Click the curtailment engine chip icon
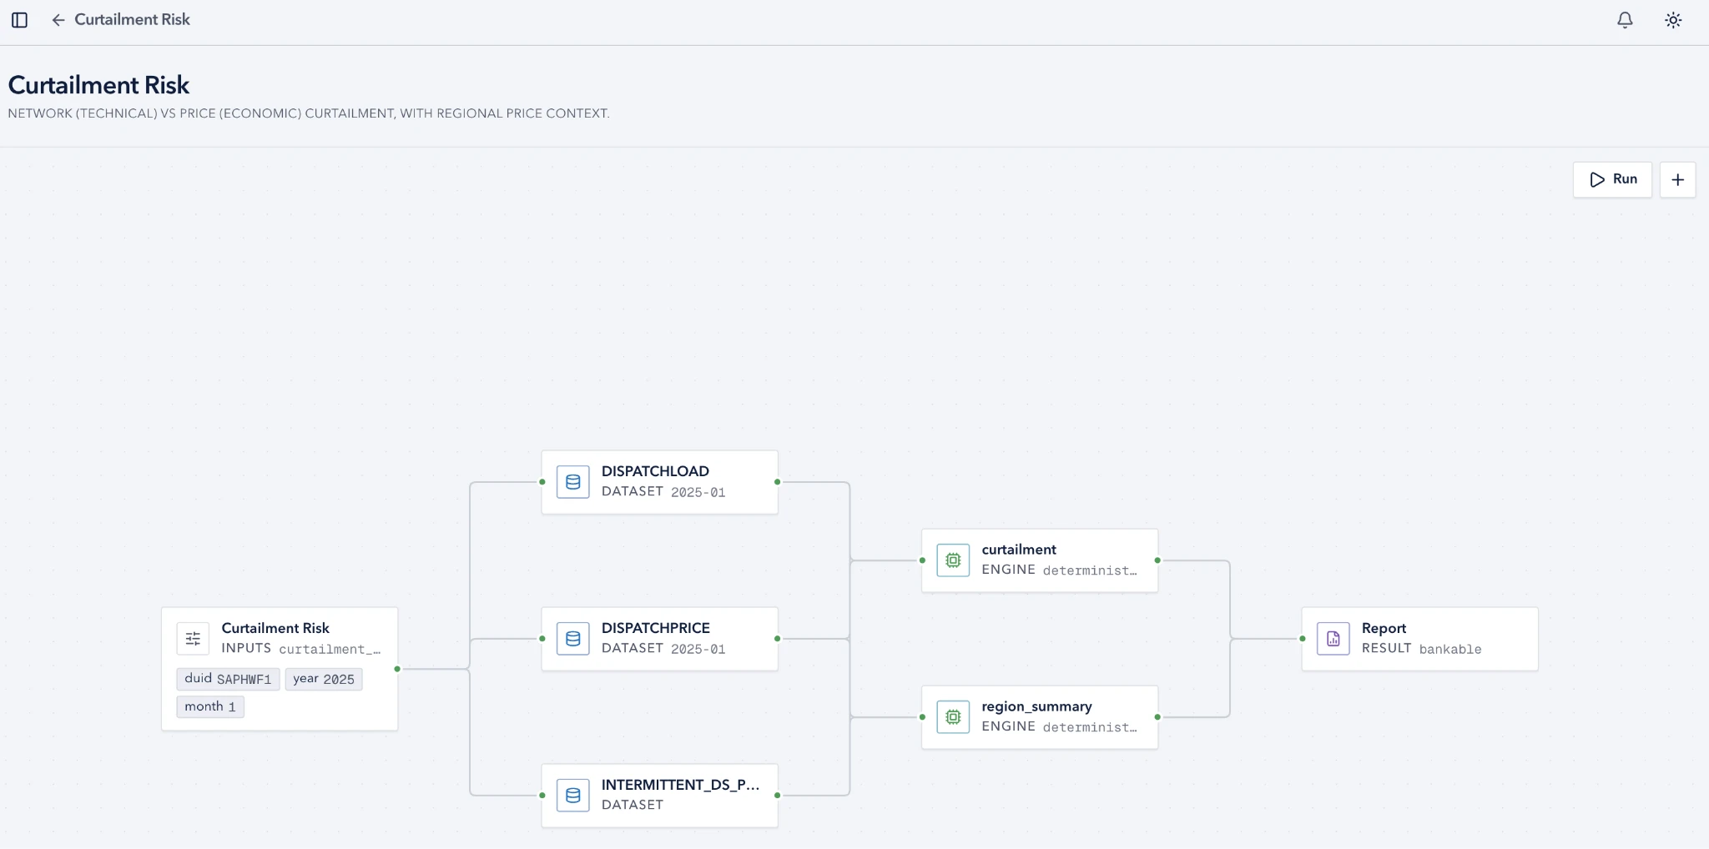The image size is (1709, 849). pyautogui.click(x=953, y=560)
